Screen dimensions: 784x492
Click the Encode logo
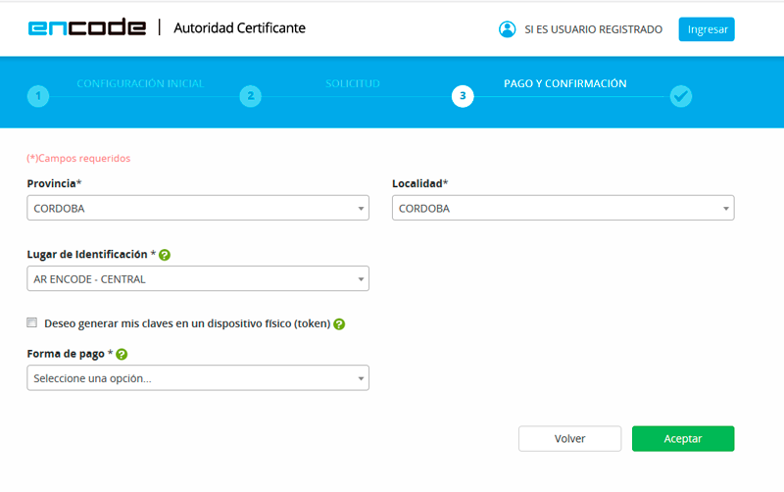click(x=87, y=27)
